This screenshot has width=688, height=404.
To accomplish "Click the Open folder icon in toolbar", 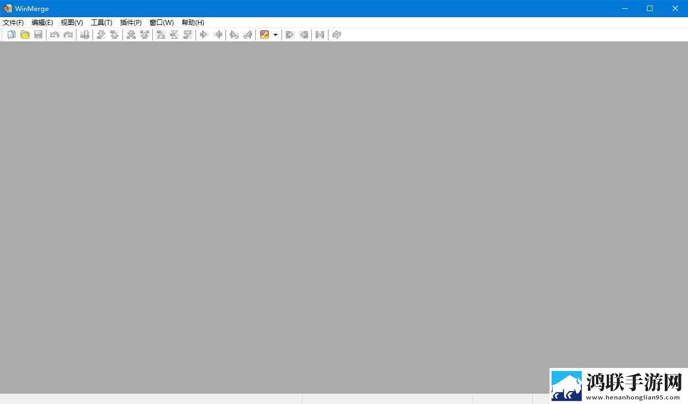I will point(25,35).
